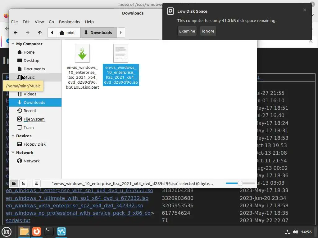Screen dimensions: 318x238
Task: Open Documents in the sidebar
Action: point(35,69)
